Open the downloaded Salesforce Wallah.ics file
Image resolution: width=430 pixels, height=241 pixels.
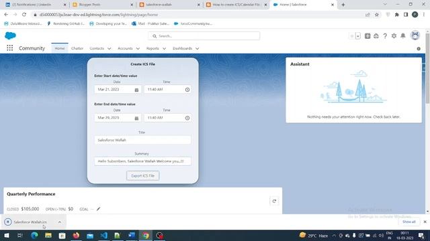[30, 222]
